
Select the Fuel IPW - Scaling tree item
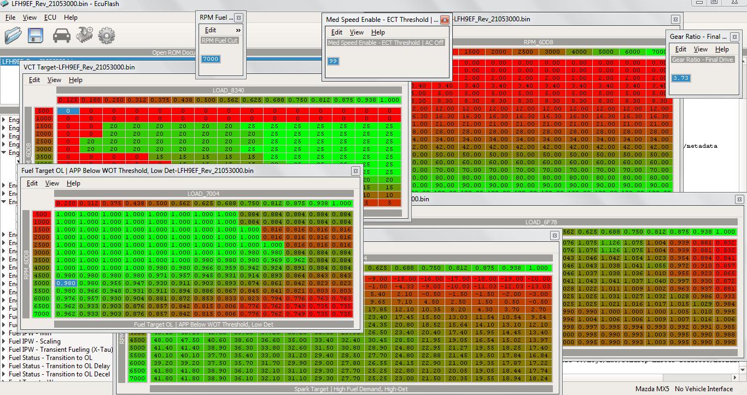(x=34, y=341)
